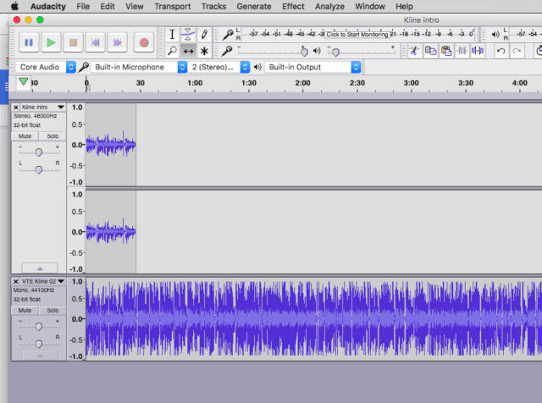Mute the Kline intro track
The image size is (542, 403).
click(25, 136)
